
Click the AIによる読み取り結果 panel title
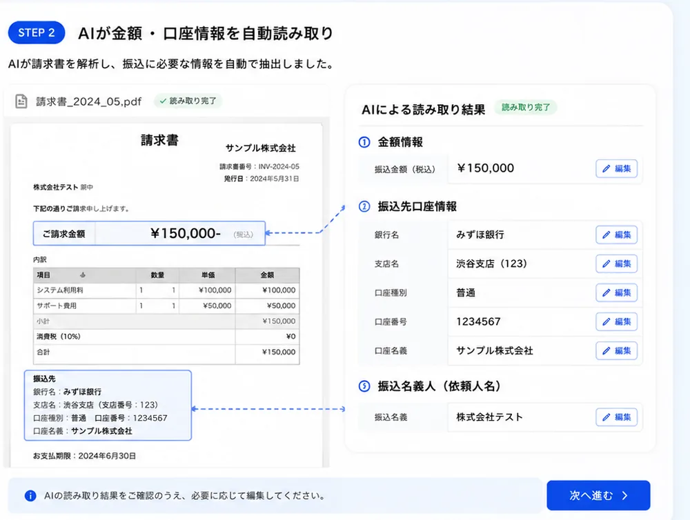424,110
